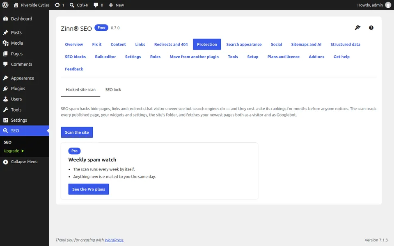Image resolution: width=394 pixels, height=246 pixels.
Task: Open the Plans and licence tab
Action: click(284, 57)
